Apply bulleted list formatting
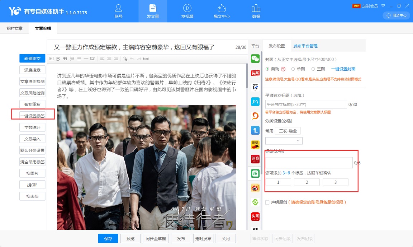Viewport: 413px width, 247px height. click(79, 59)
